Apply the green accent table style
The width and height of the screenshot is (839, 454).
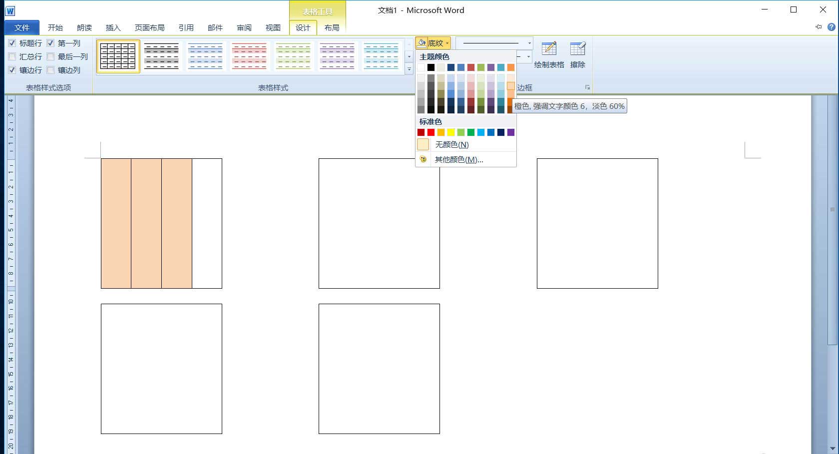pos(293,56)
